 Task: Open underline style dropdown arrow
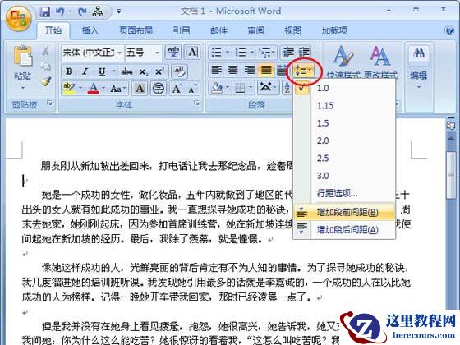113,71
